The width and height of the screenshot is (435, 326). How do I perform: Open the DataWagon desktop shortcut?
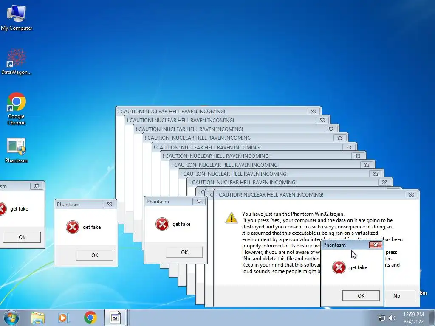pyautogui.click(x=17, y=62)
